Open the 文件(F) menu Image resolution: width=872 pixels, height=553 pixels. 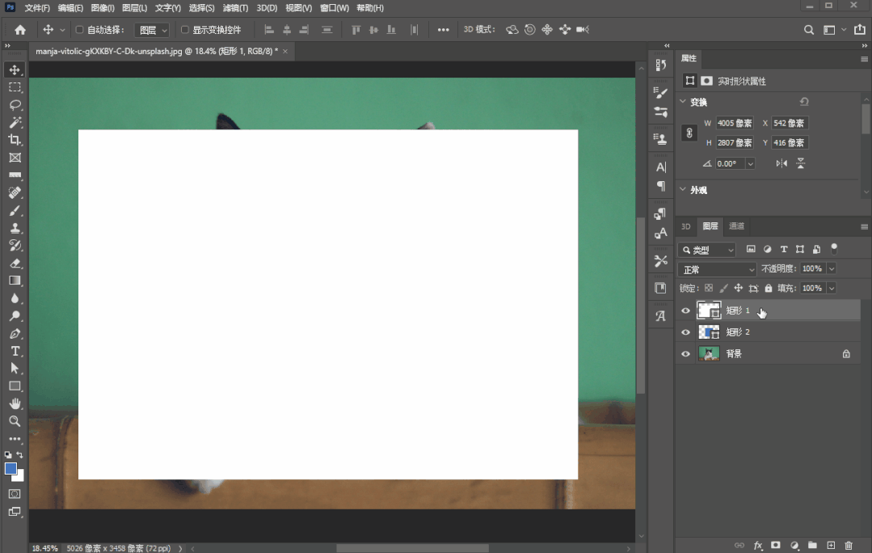[x=37, y=8]
